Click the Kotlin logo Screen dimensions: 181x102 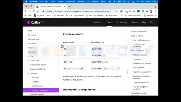(x=33, y=22)
